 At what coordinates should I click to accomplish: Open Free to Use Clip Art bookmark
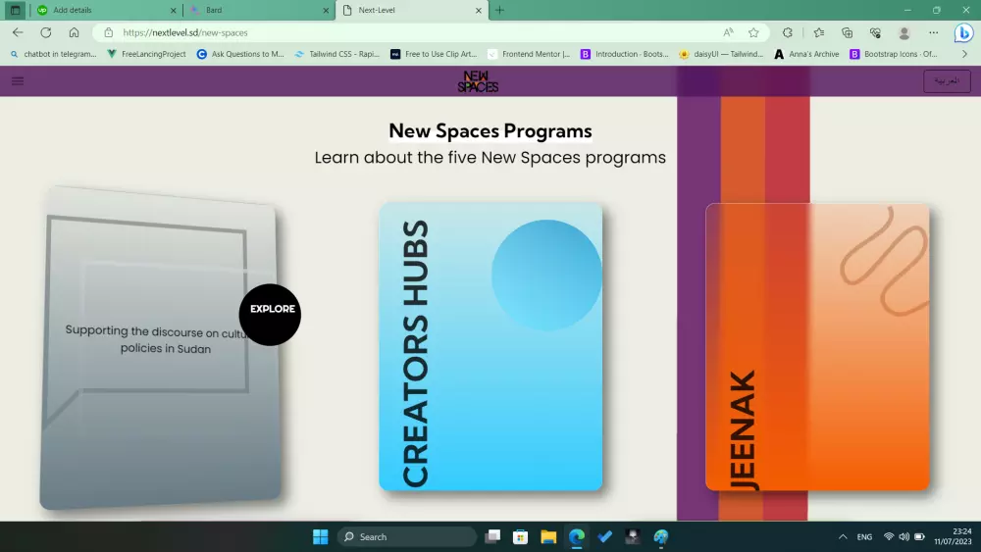pos(434,54)
